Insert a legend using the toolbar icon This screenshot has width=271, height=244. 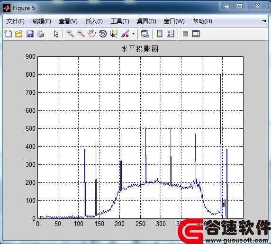[x=171, y=34]
